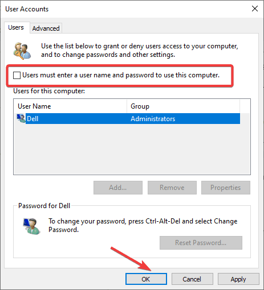264x290 pixels.
Task: Switch to the Advanced tab
Action: coord(46,28)
